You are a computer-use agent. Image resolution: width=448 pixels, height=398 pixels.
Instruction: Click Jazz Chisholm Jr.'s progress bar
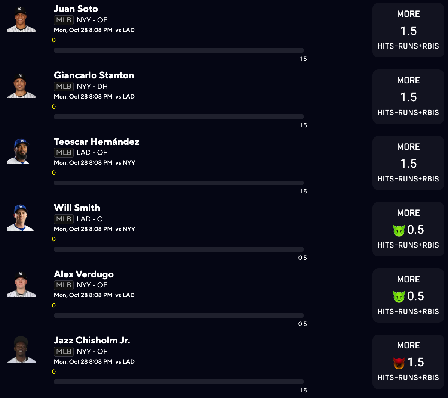click(179, 382)
